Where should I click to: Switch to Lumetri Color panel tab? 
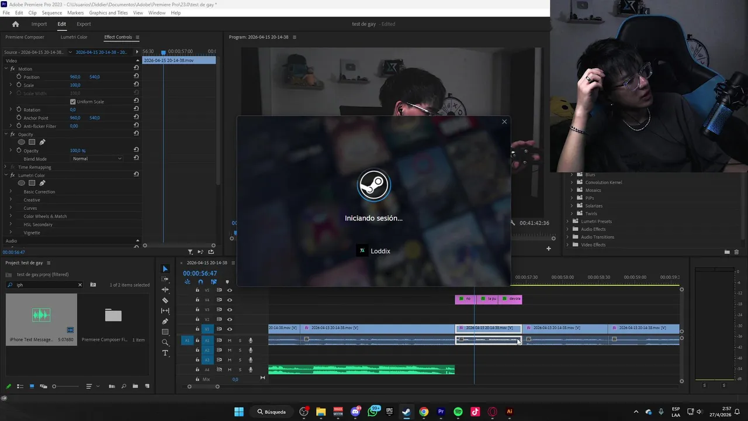click(x=74, y=37)
